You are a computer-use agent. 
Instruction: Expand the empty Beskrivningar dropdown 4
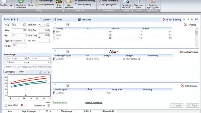click(x=49, y=62)
